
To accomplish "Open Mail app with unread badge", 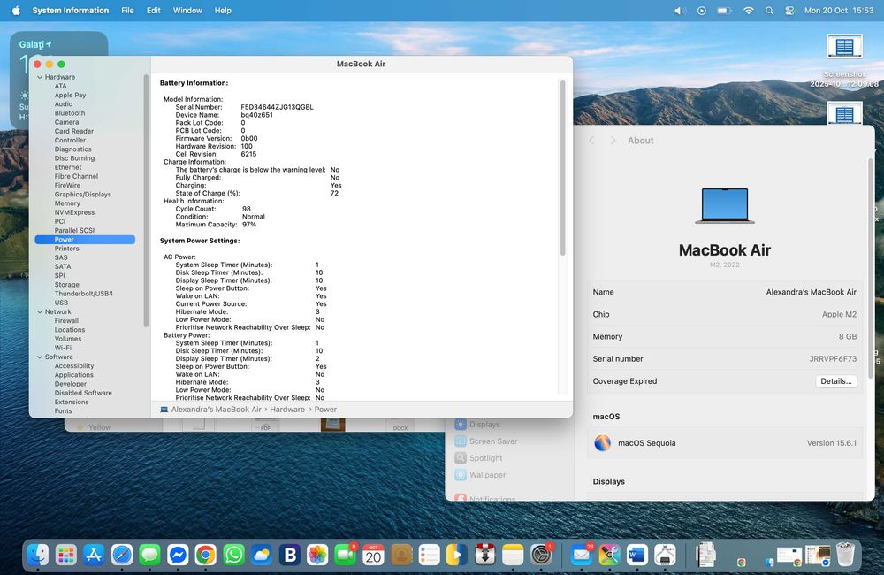I will tap(581, 555).
